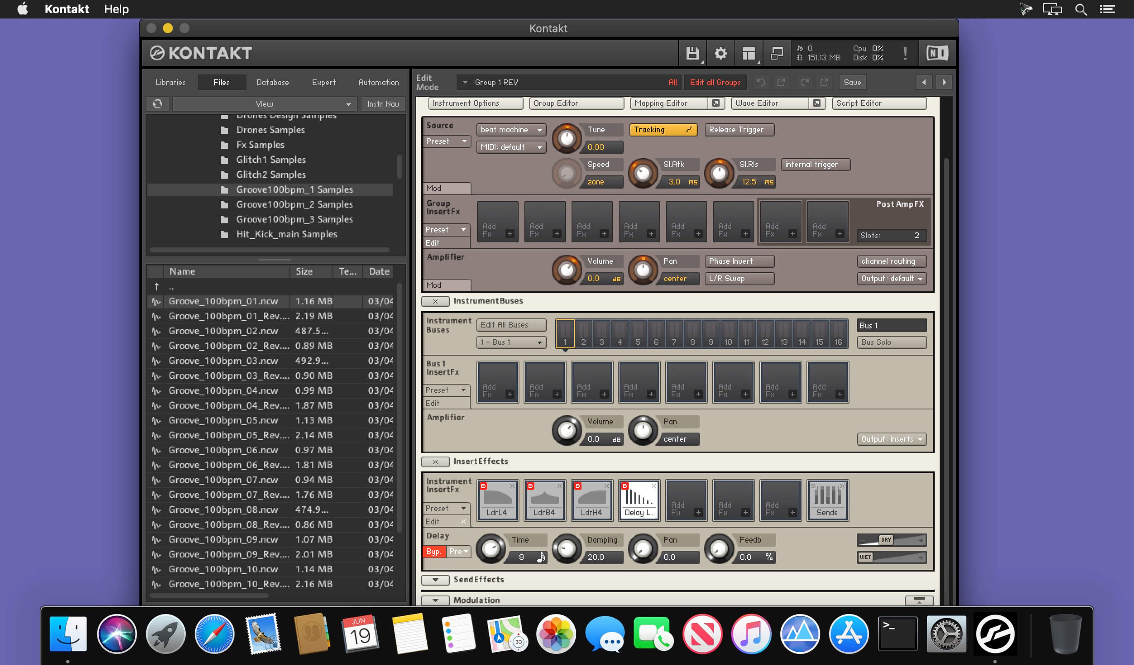The height and width of the screenshot is (665, 1134).
Task: Switch to the Libraries tab
Action: point(170,83)
